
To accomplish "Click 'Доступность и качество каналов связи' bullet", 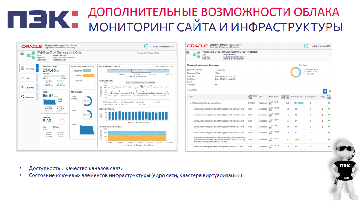I will coord(76,168).
